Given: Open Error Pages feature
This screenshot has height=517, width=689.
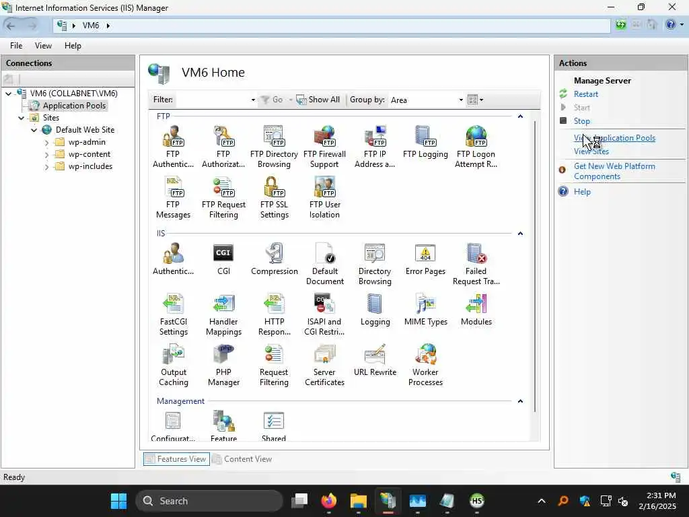Looking at the screenshot, I should click(425, 259).
